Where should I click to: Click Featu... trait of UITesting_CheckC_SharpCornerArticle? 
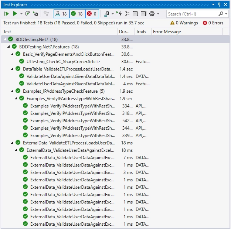143,62
